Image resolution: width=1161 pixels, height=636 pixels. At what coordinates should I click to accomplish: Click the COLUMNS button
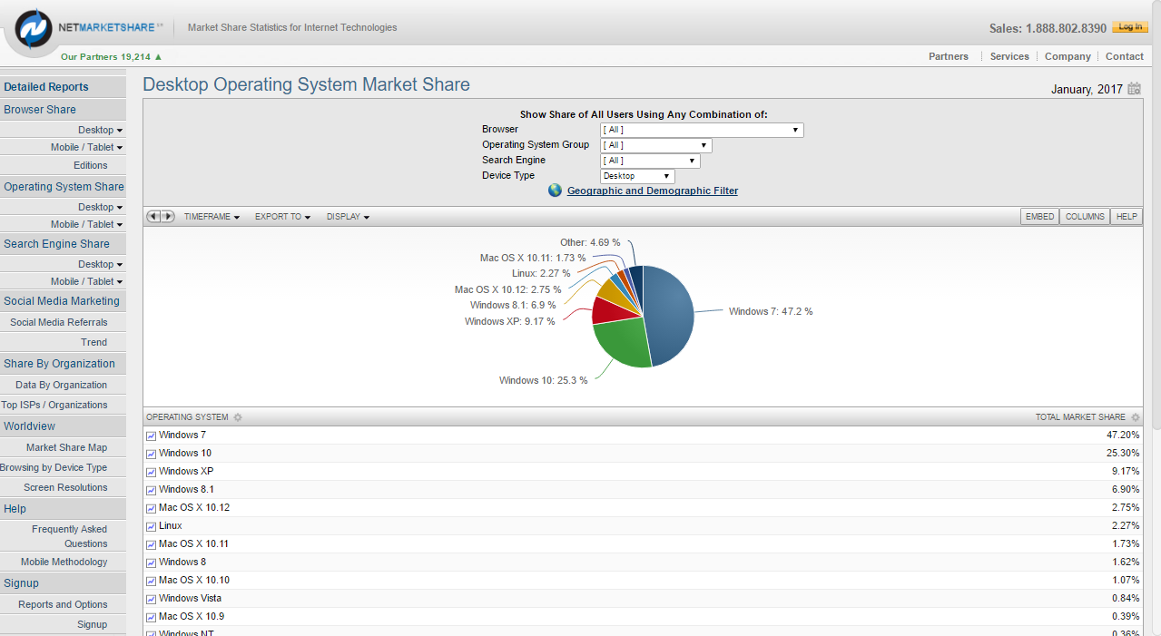coord(1085,217)
